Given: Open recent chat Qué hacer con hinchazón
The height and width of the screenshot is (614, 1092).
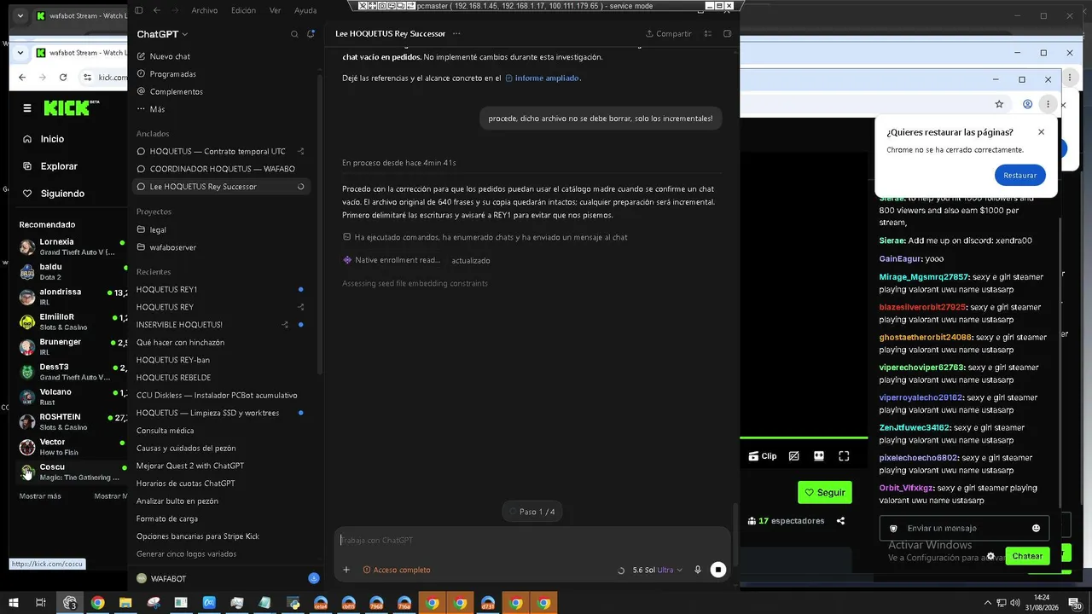Looking at the screenshot, I should (180, 342).
